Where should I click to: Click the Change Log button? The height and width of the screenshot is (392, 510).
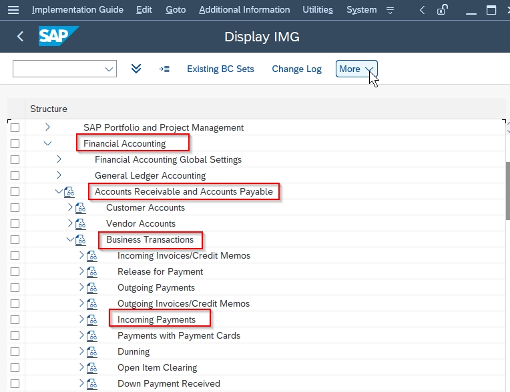[296, 69]
